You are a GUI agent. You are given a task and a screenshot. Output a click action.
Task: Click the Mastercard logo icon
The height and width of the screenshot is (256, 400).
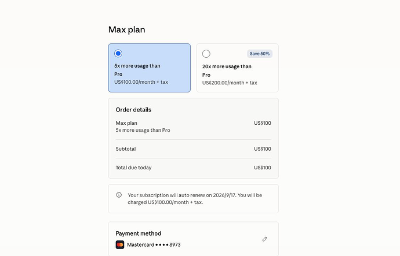[120, 244]
